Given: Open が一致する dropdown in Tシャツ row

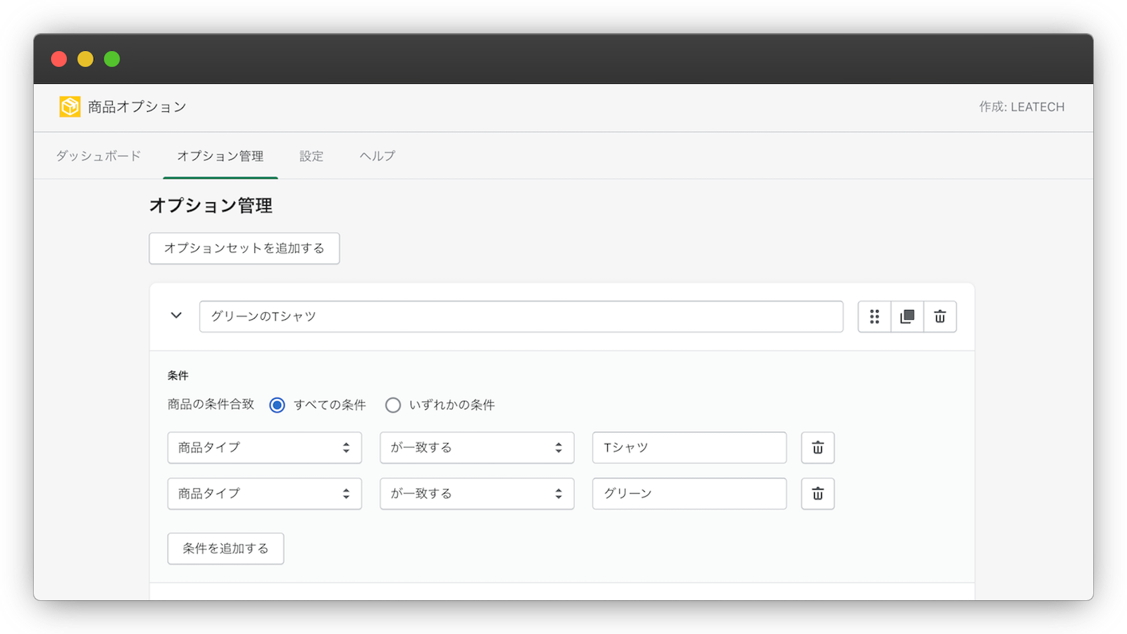Looking at the screenshot, I should point(477,448).
